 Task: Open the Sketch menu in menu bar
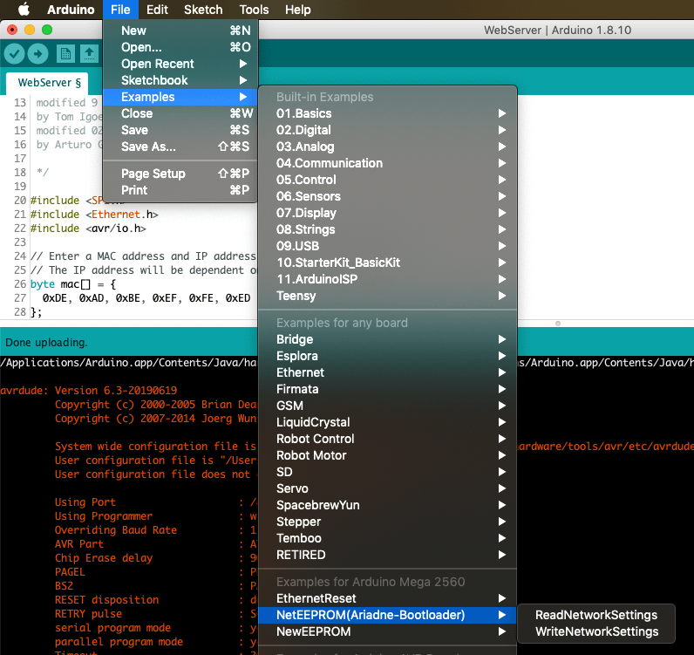click(x=203, y=10)
